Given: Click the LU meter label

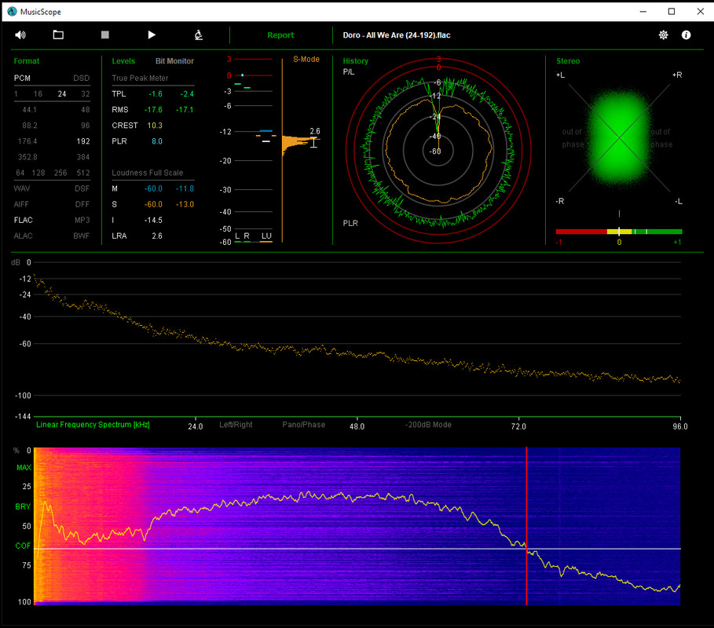Looking at the screenshot, I should click(x=266, y=235).
